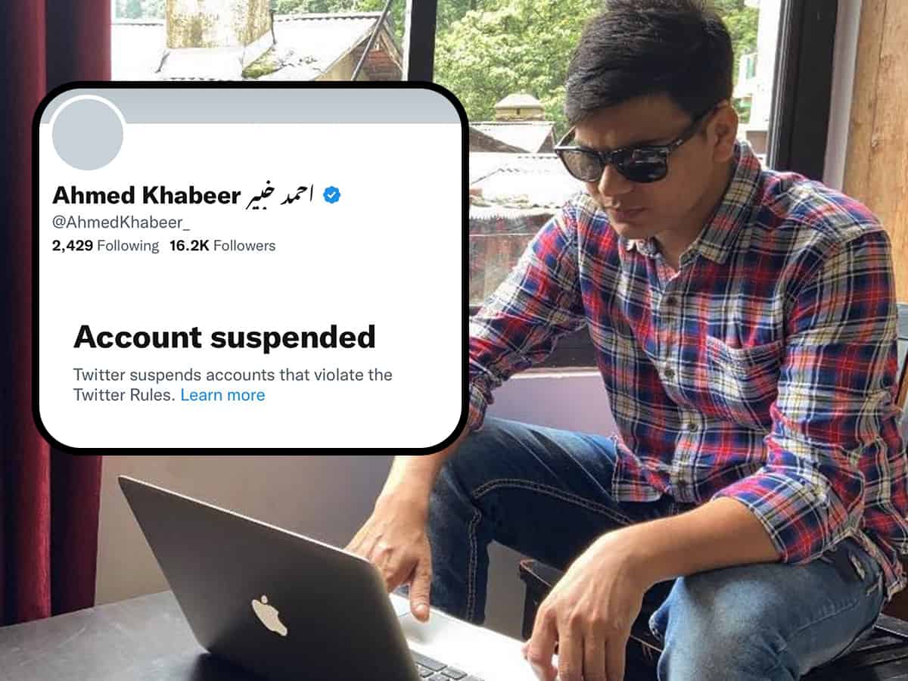Open the 16.2K Followers list

tap(222, 246)
